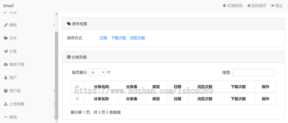This screenshot has height=123, width=288.
Task: Click the 展示第 1 页 status text
Action: click(95, 112)
